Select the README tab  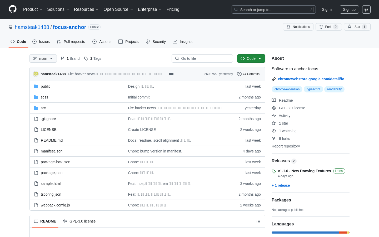(45, 221)
